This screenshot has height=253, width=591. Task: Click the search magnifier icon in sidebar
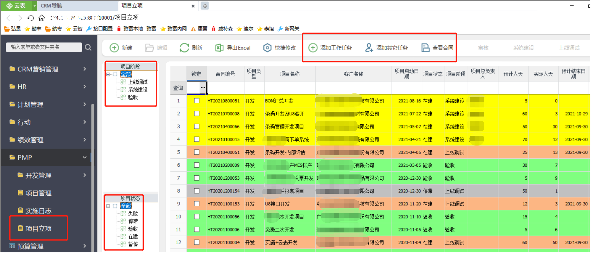point(88,47)
